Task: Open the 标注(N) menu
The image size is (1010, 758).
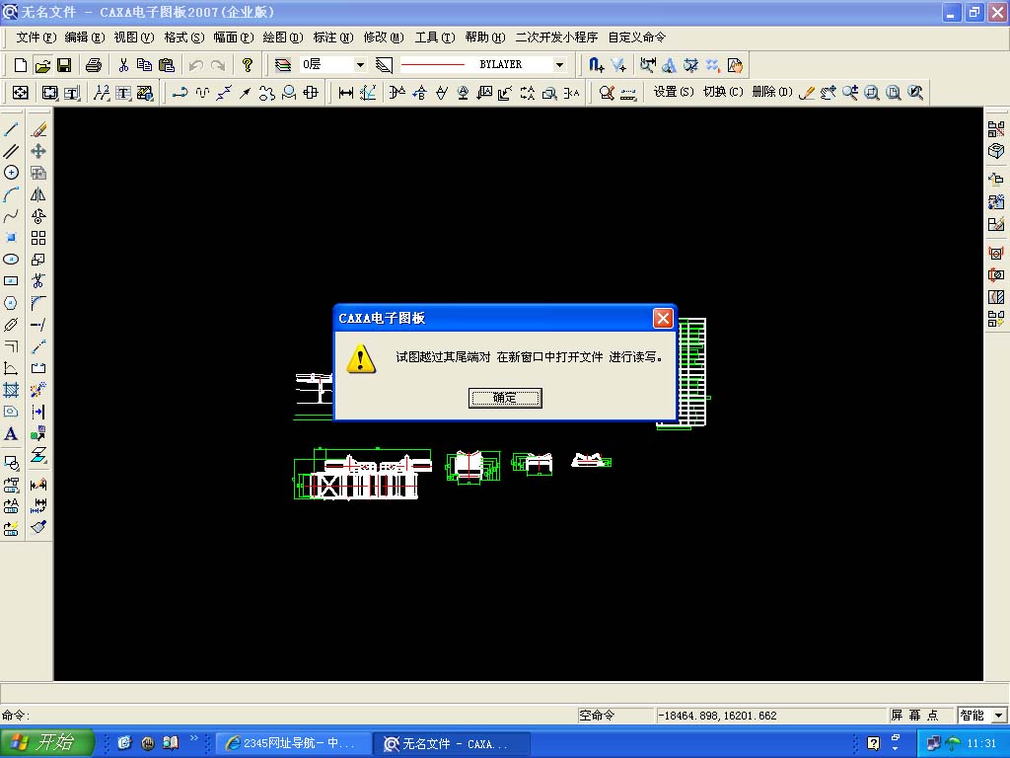Action: [333, 38]
